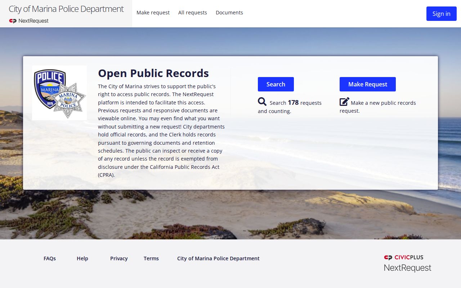
Task: Click the 'Make a new public records request' text
Action: pyautogui.click(x=378, y=107)
